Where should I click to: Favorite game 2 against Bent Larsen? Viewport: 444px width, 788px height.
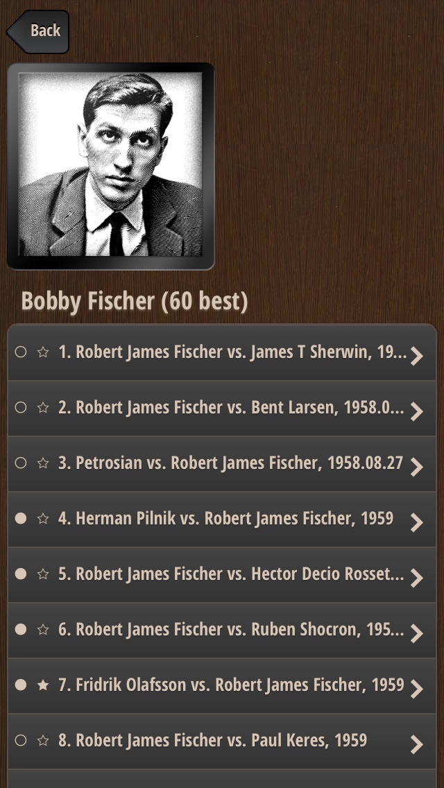click(43, 408)
